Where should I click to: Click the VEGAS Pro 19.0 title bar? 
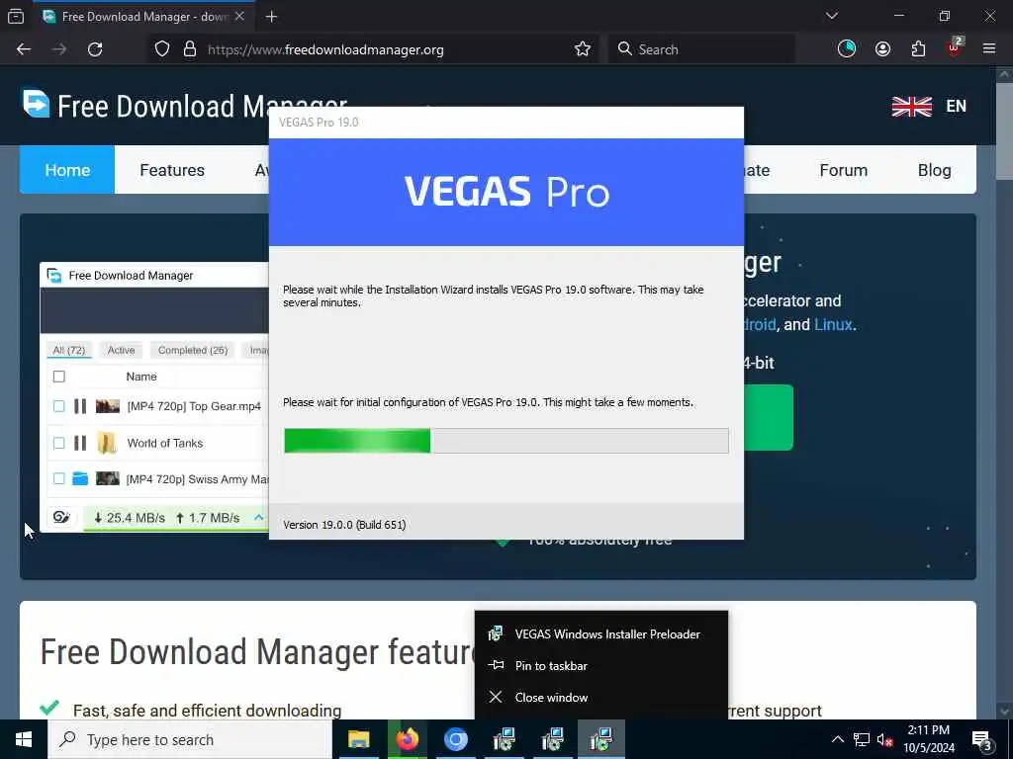pyautogui.click(x=506, y=123)
